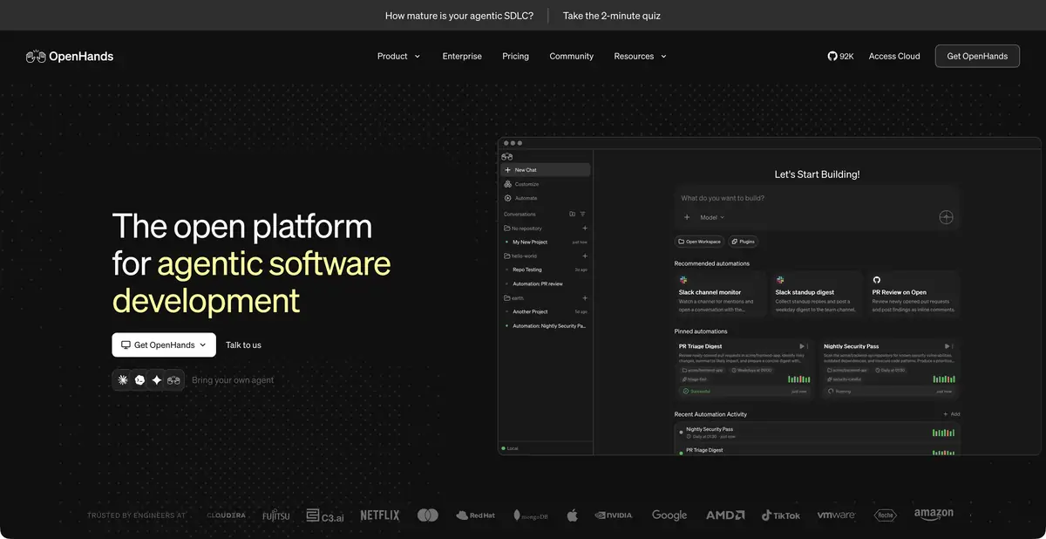
Task: Open the GitHub 92K stars link
Action: 840,56
